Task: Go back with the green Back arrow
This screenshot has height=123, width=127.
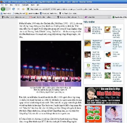Action: [3, 9]
